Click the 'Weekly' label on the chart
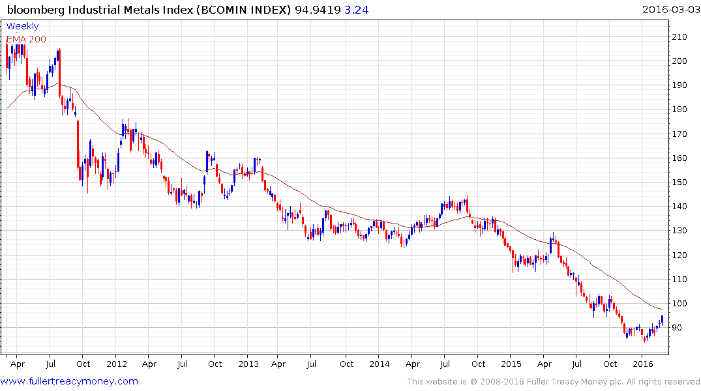 pos(22,26)
